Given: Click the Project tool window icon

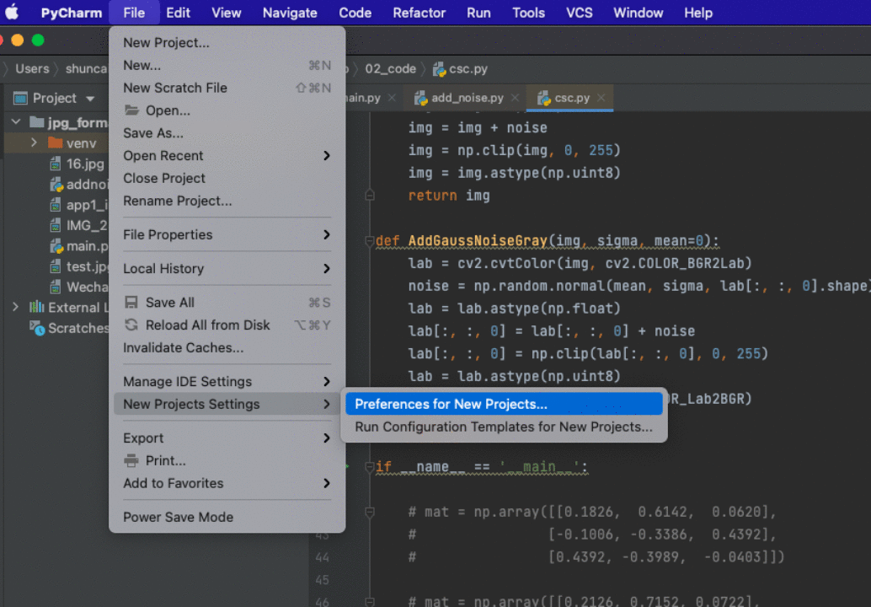Looking at the screenshot, I should (x=20, y=99).
